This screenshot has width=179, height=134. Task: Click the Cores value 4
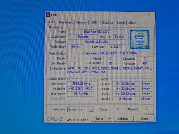(117, 109)
